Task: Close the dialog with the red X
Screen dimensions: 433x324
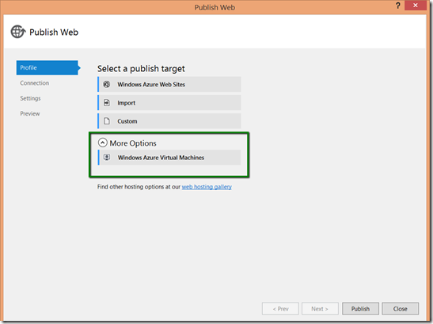Action: [416, 6]
